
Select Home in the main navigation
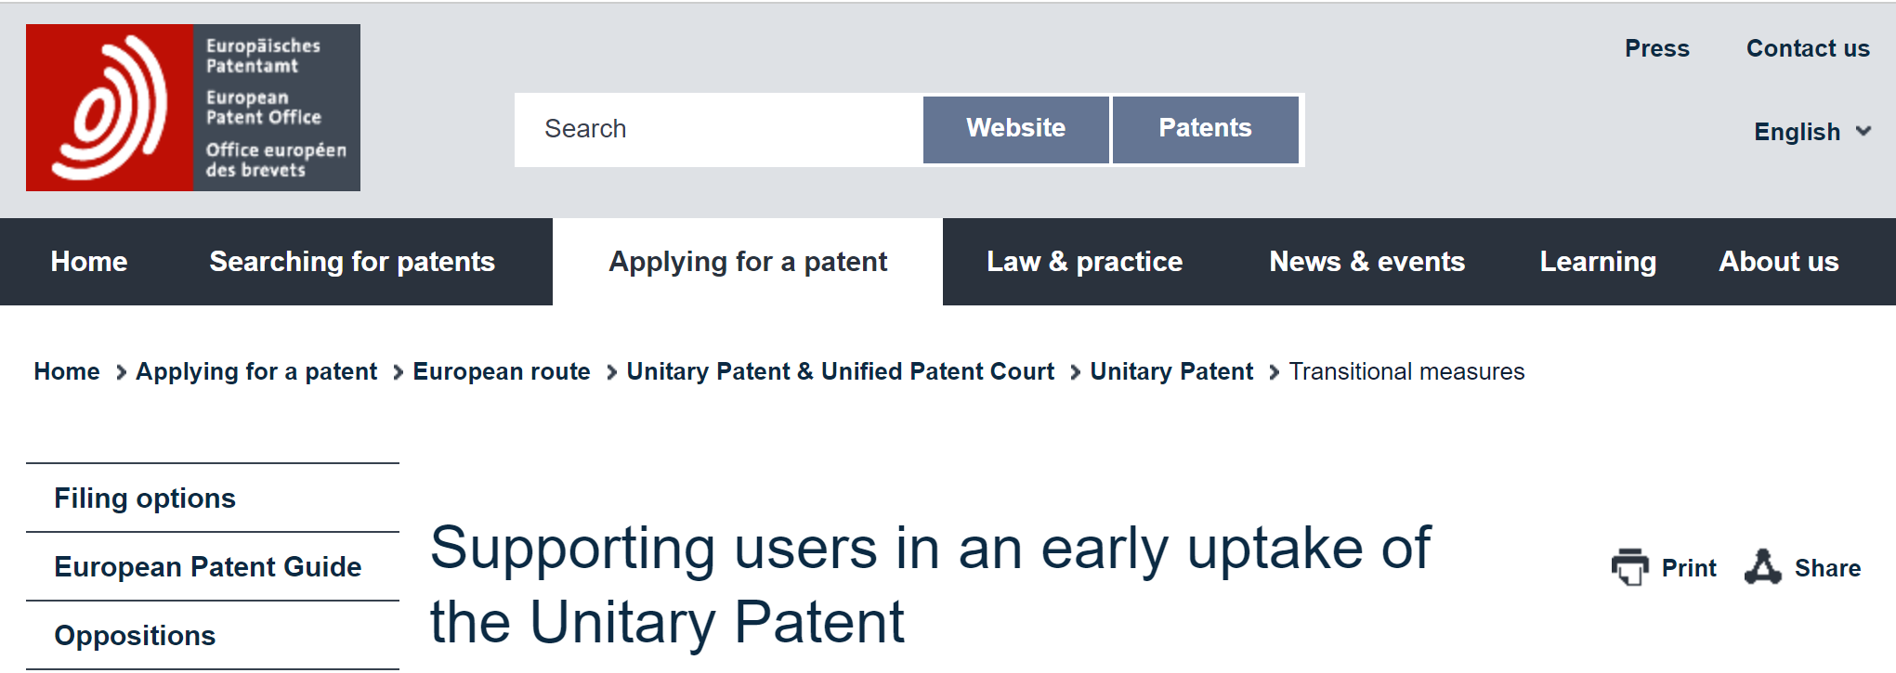point(89,262)
